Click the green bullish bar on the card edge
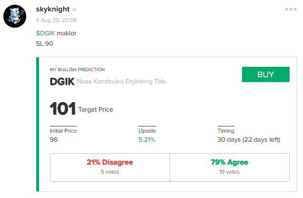This screenshot has height=198, width=303. point(38,124)
